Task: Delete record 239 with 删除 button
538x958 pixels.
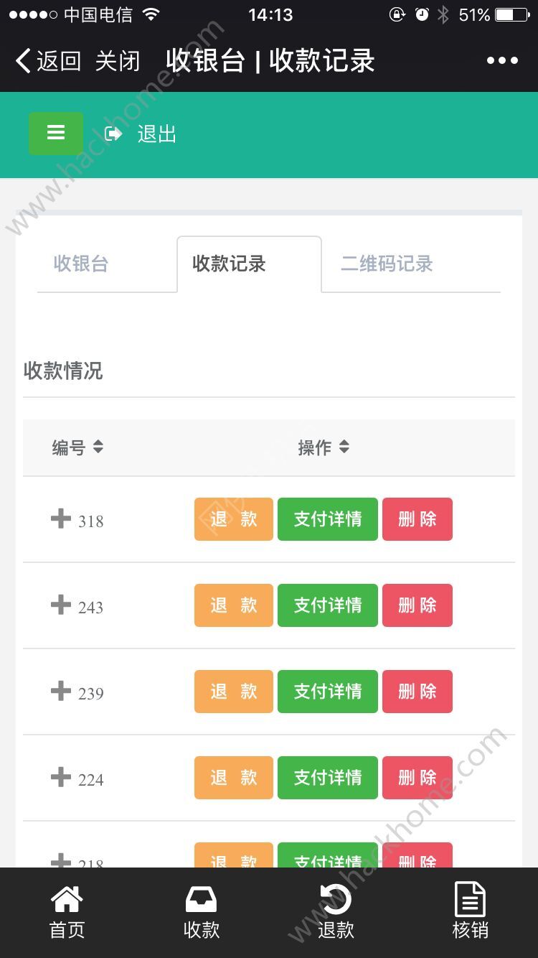Action: point(417,692)
